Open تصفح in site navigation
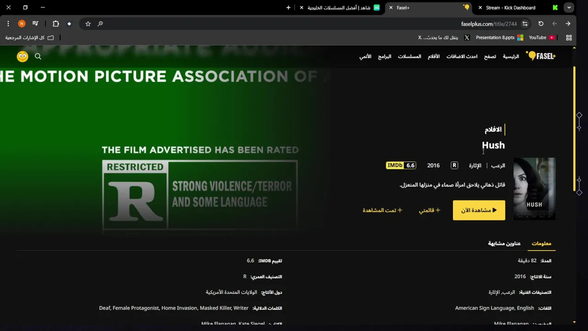The image size is (588, 331). click(x=490, y=57)
